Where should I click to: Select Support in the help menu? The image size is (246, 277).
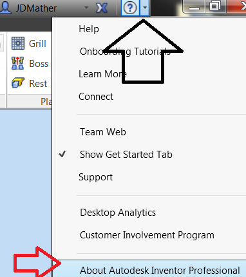(x=95, y=177)
